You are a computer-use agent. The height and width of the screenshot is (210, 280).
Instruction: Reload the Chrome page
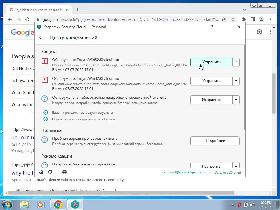(27, 19)
